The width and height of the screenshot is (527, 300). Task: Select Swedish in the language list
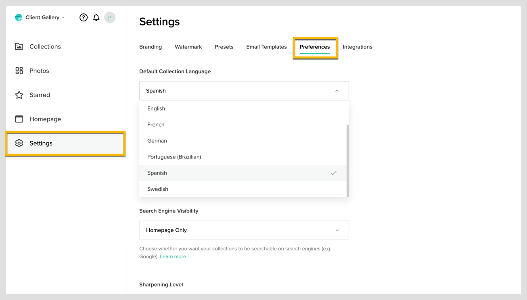tap(158, 189)
